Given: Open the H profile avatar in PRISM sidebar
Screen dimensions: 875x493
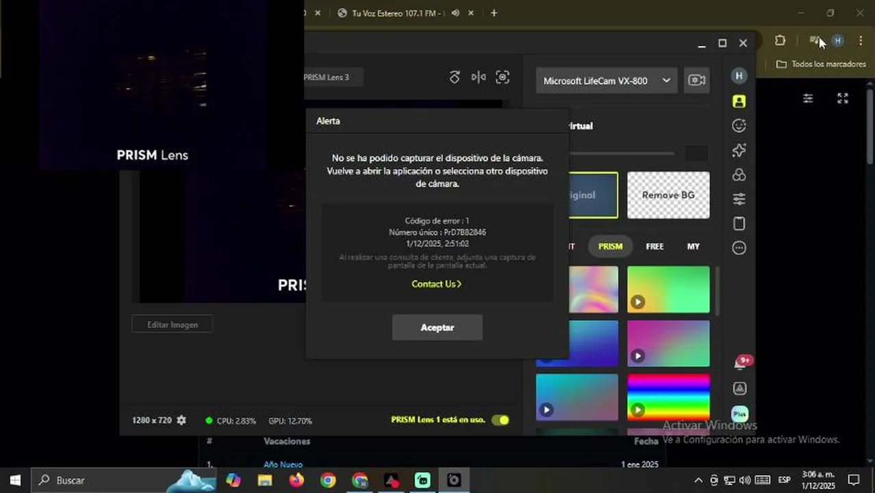Looking at the screenshot, I should tap(739, 76).
